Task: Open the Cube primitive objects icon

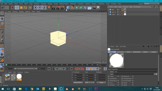Action: coord(68,8)
